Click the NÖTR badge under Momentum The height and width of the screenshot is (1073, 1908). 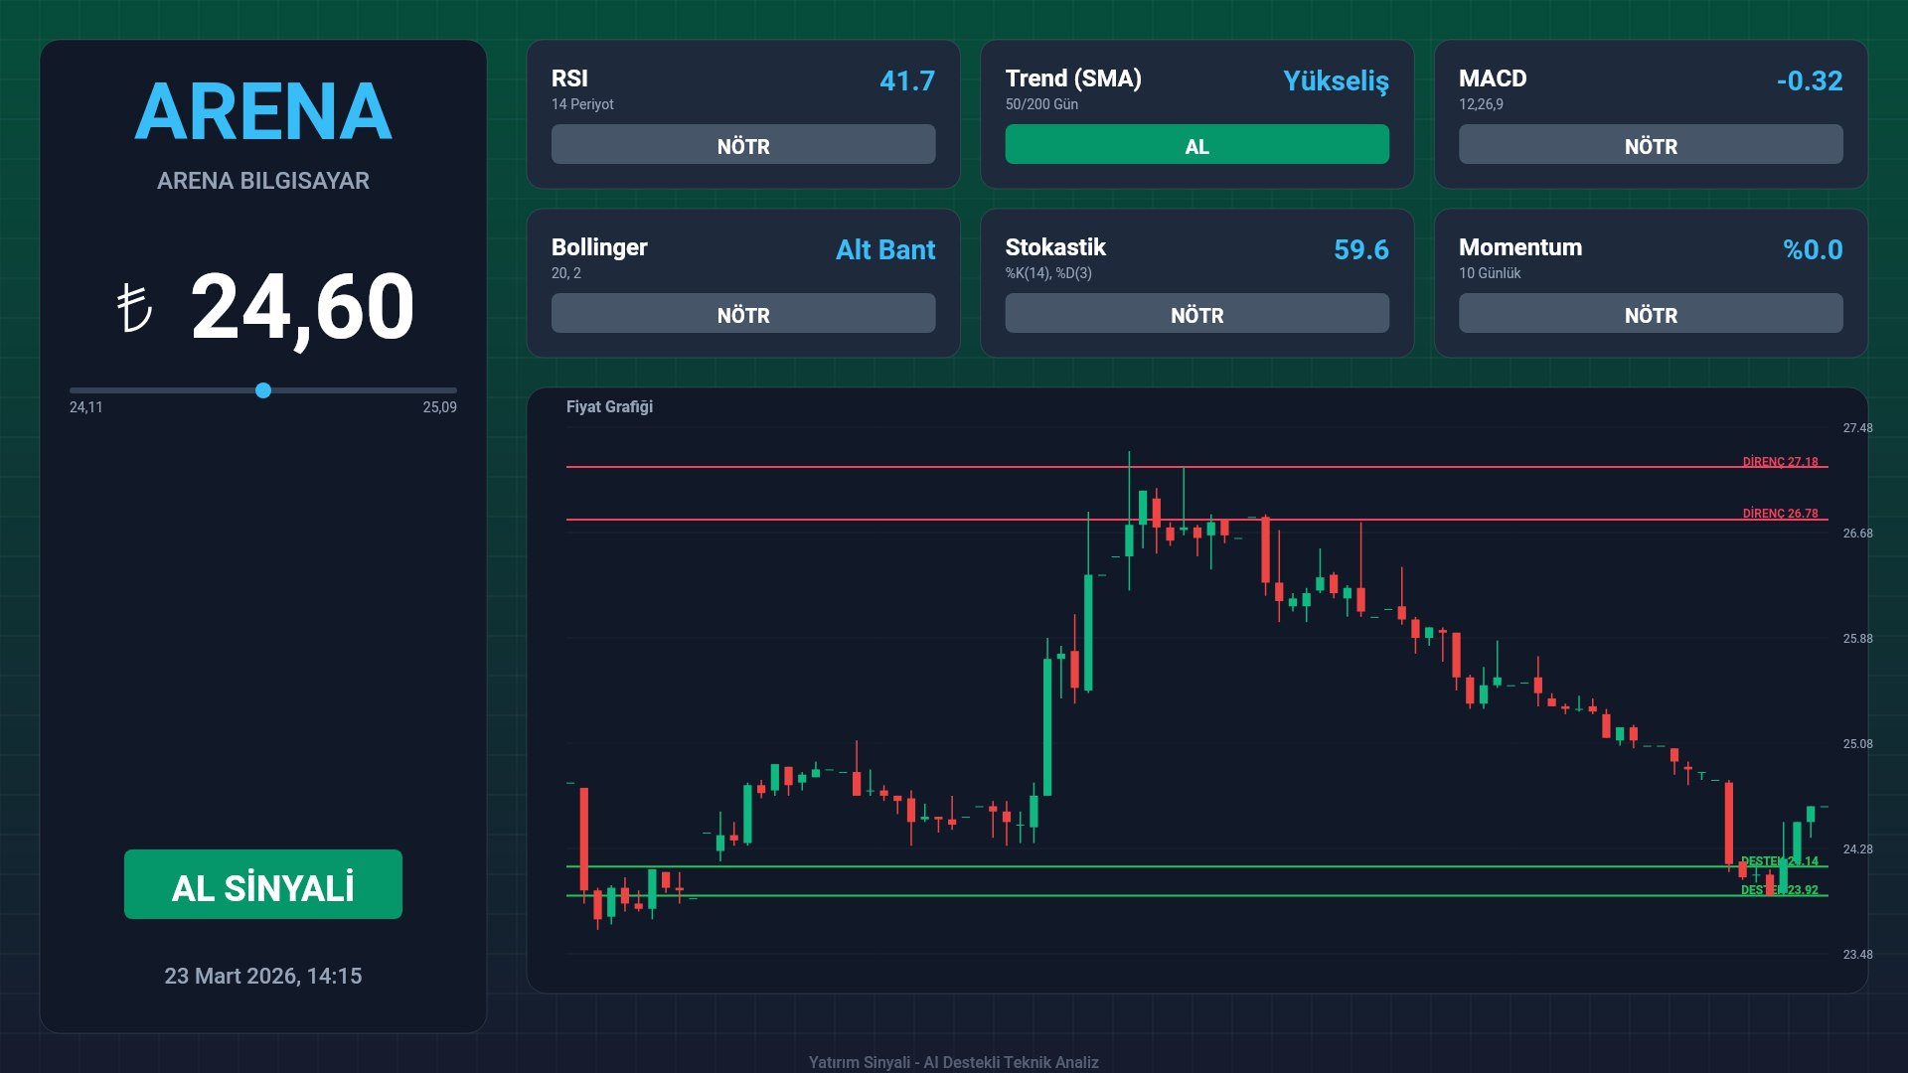tap(1650, 314)
